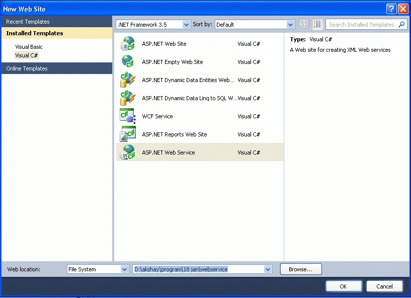Select the 'ASP.NET Reports Web Site' template name
411x298 pixels.
coord(174,134)
